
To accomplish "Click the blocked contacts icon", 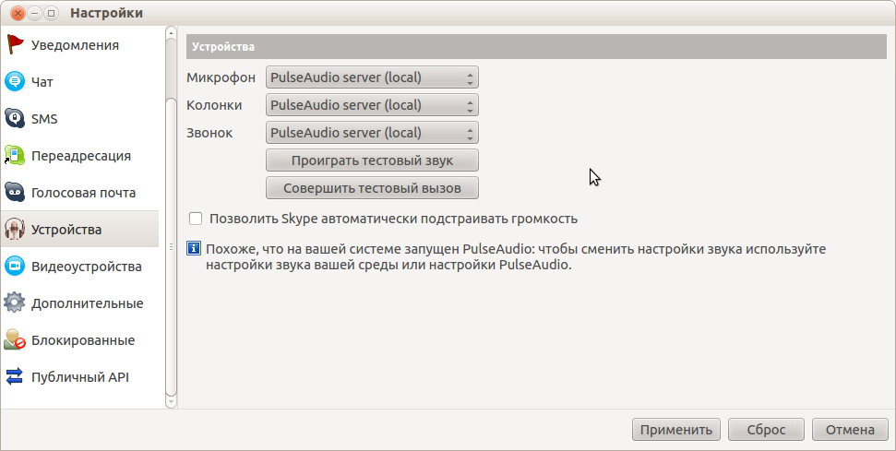I will (15, 340).
